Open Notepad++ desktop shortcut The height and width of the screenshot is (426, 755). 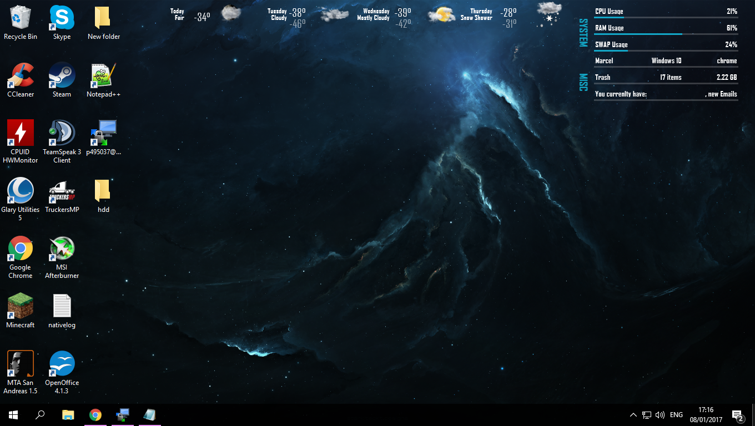tap(103, 80)
